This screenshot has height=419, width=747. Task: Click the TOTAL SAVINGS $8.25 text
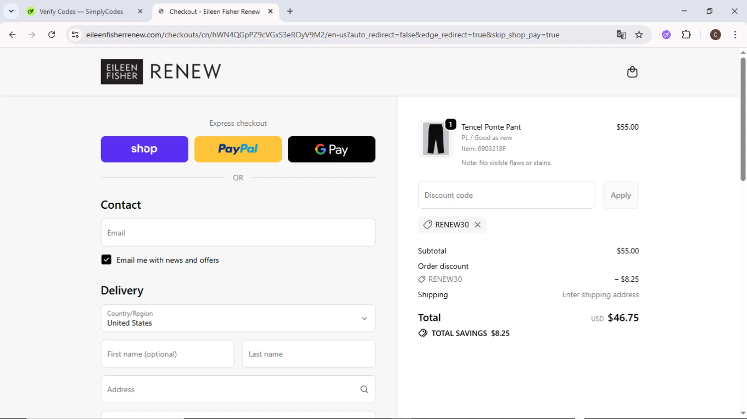coord(470,334)
